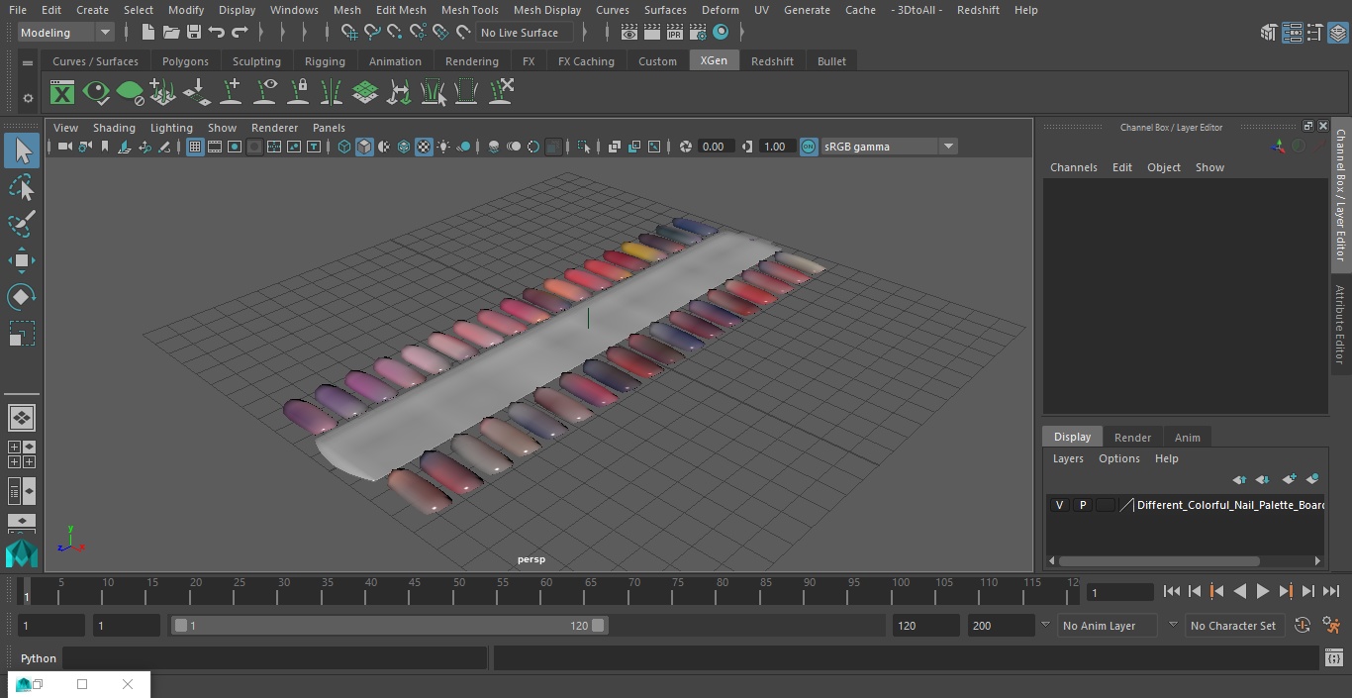1352x698 pixels.
Task: Toggle the viewport grid display icon
Action: [195, 147]
